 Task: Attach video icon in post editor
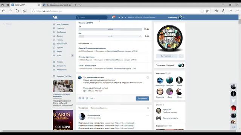tap(83, 98)
